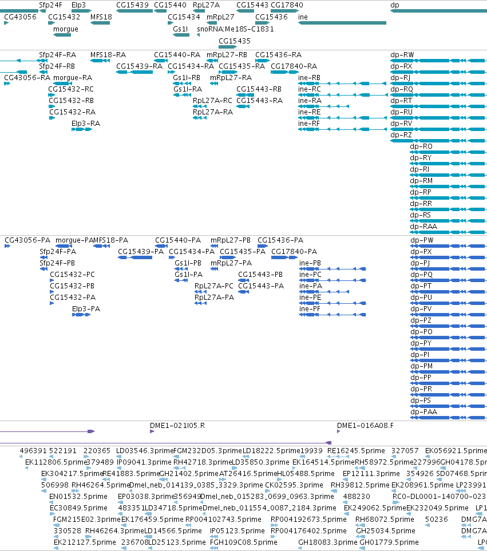Click the Sfp24F gene label

click(50, 5)
